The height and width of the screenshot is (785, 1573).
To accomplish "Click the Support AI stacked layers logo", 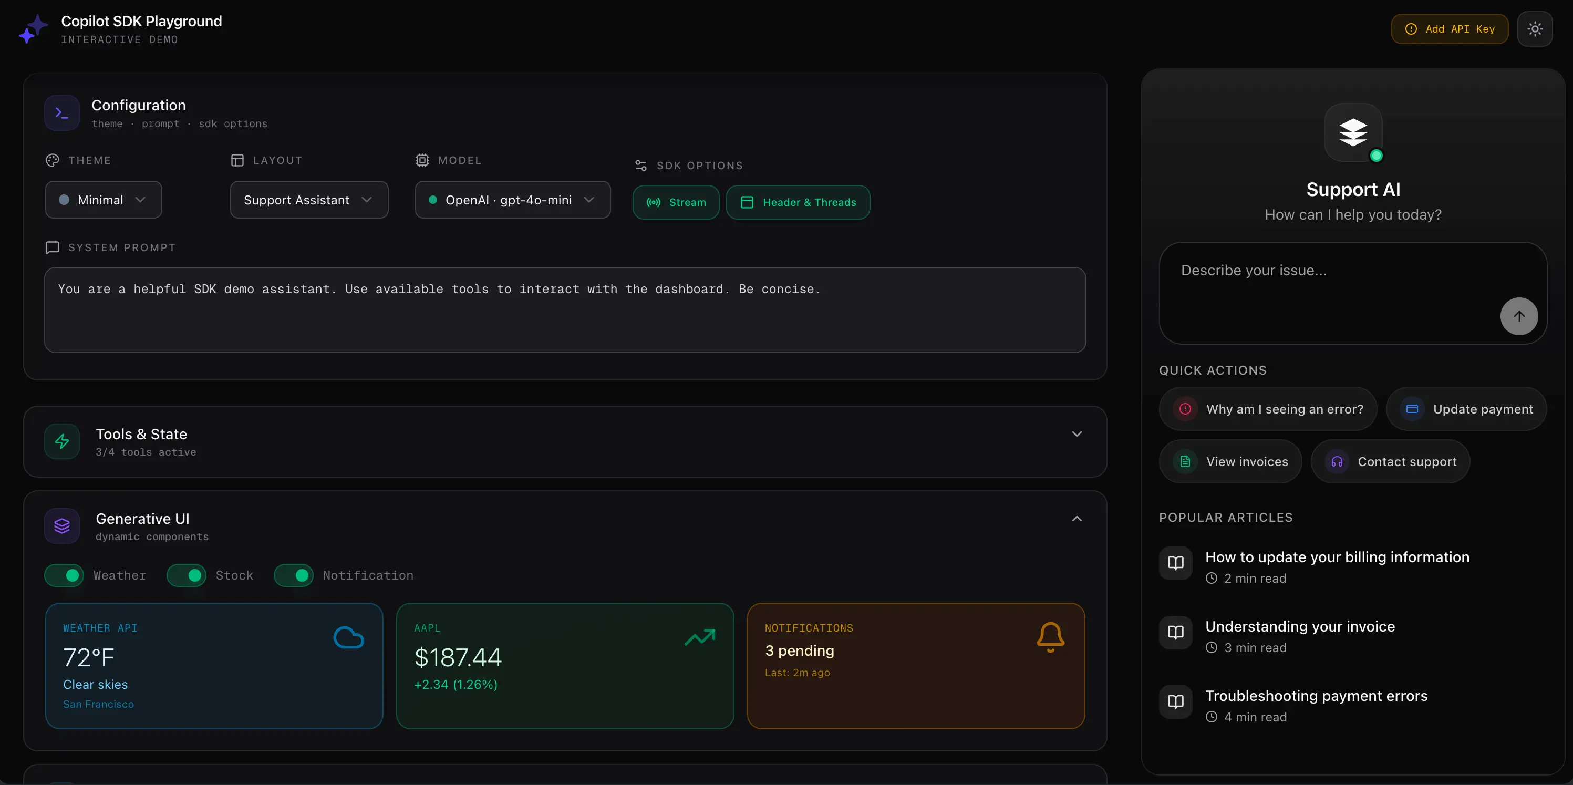I will [1352, 132].
